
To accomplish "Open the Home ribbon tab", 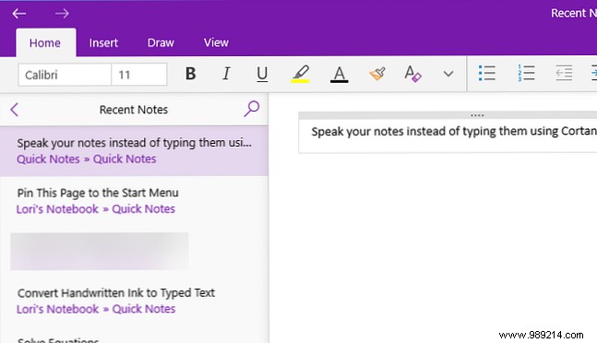I will pos(45,42).
